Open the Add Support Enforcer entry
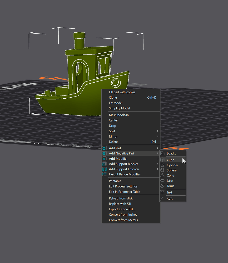The height and width of the screenshot is (263, 228). [131, 169]
